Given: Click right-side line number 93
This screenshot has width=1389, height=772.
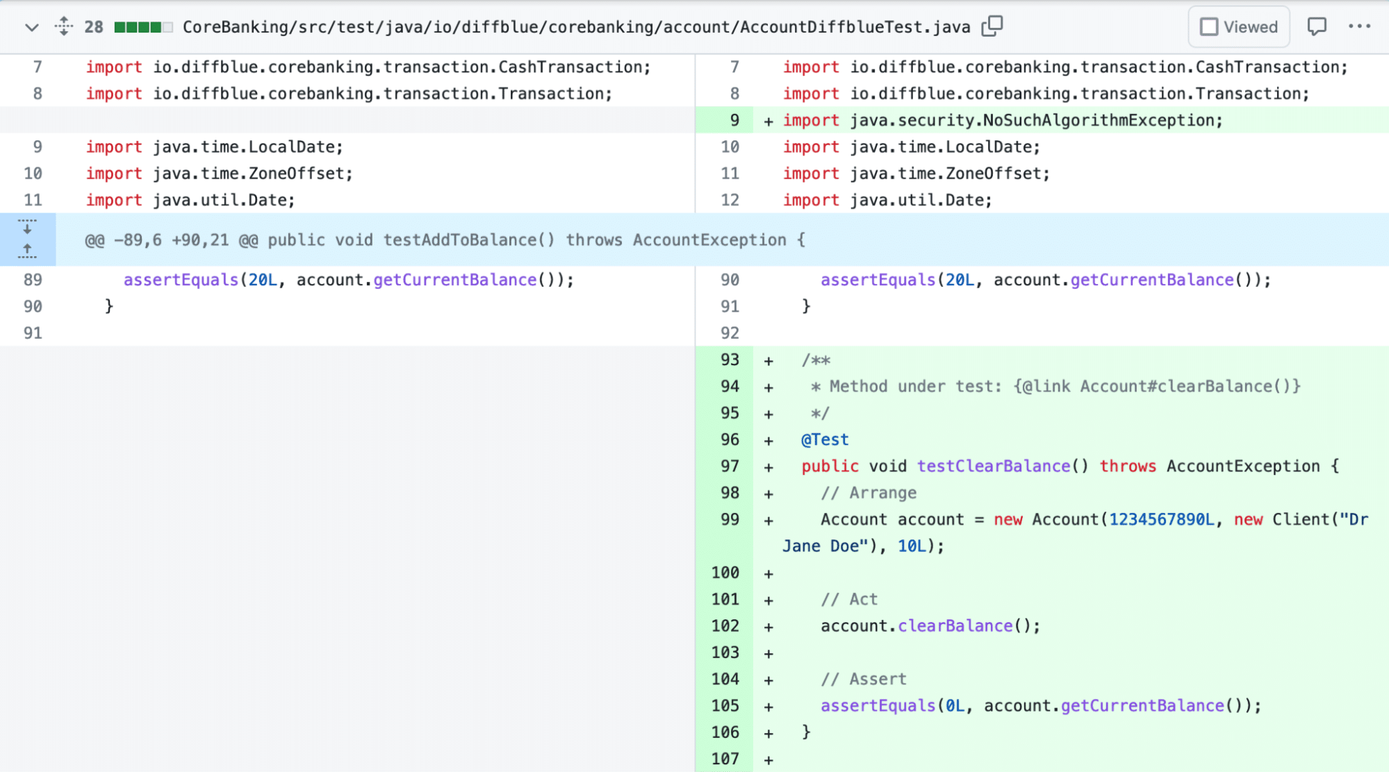Looking at the screenshot, I should coord(730,360).
